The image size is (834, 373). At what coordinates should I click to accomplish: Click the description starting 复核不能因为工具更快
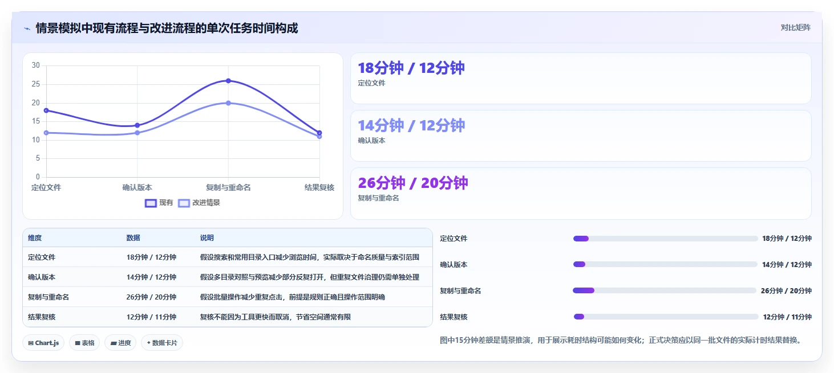click(x=276, y=317)
